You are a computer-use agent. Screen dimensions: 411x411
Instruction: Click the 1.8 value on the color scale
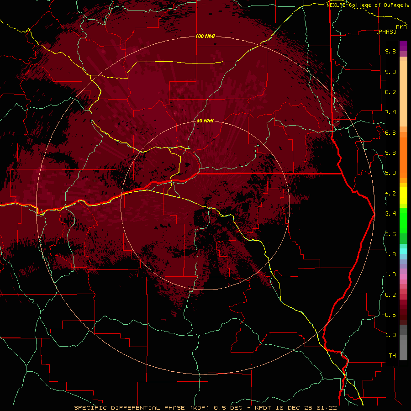[x=390, y=254]
